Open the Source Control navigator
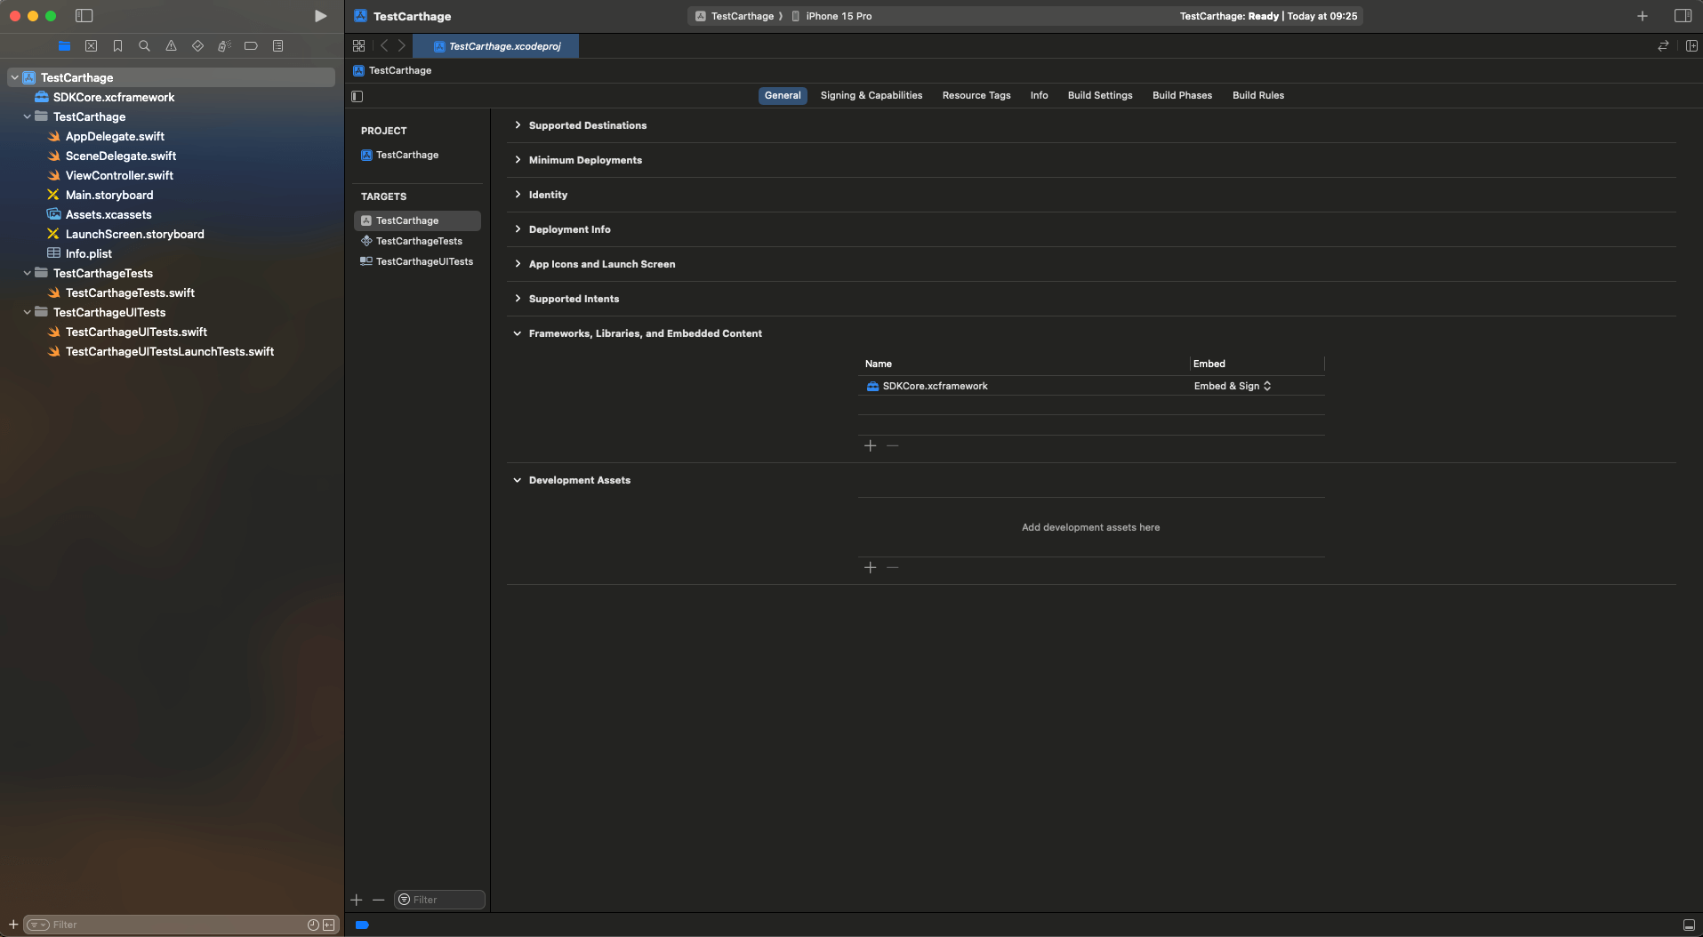Viewport: 1703px width, 937px height. (91, 46)
